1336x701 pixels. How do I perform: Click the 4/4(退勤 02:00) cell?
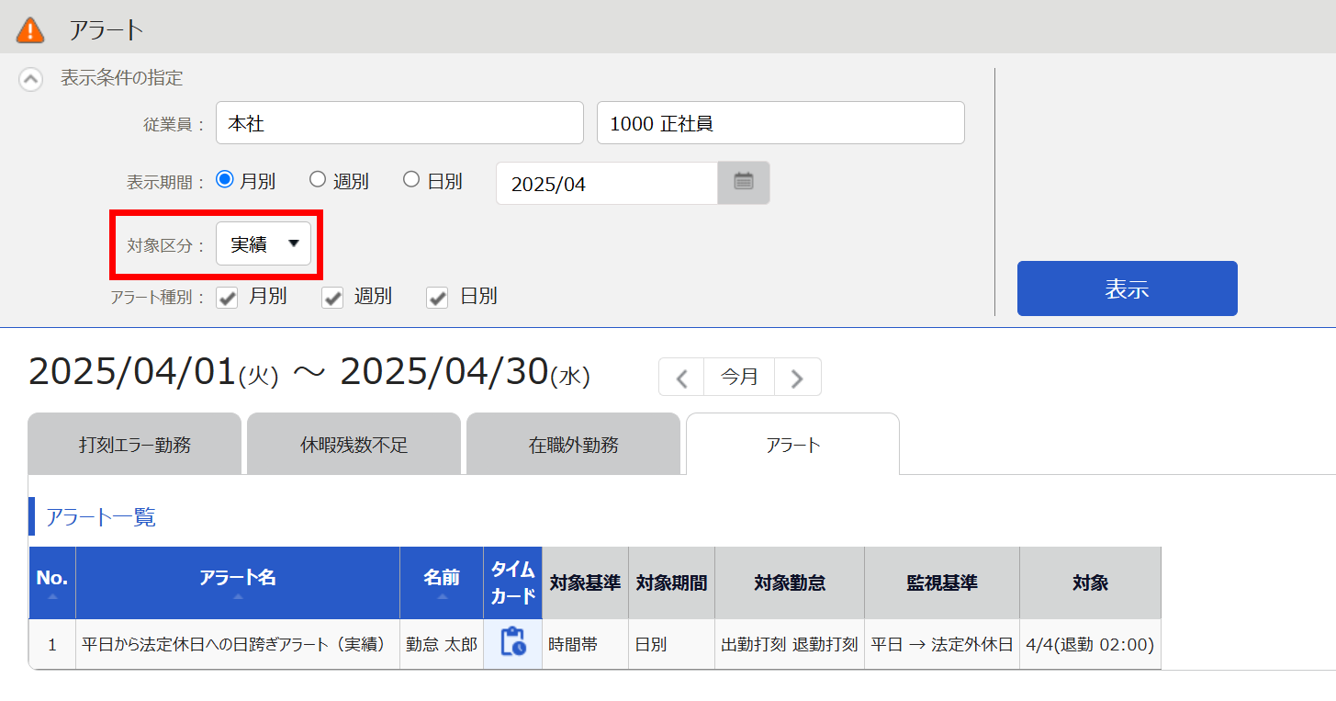(1090, 645)
